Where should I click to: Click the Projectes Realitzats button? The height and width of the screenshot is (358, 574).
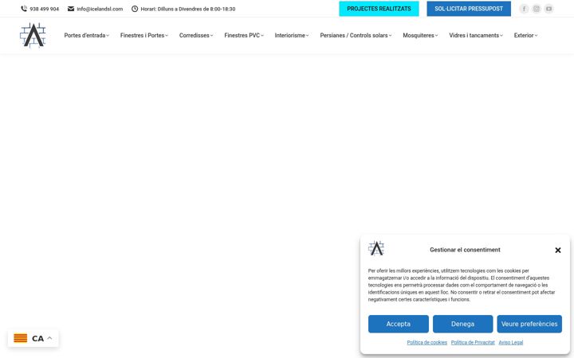tap(379, 9)
